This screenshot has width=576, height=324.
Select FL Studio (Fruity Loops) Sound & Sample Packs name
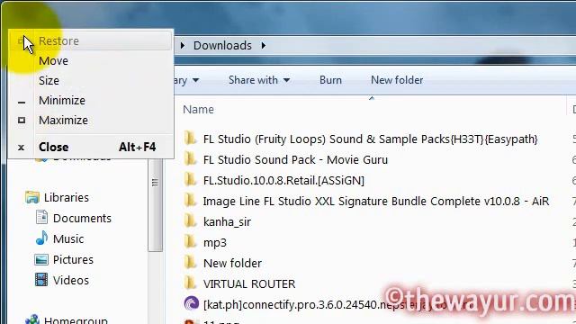pyautogui.click(x=370, y=139)
